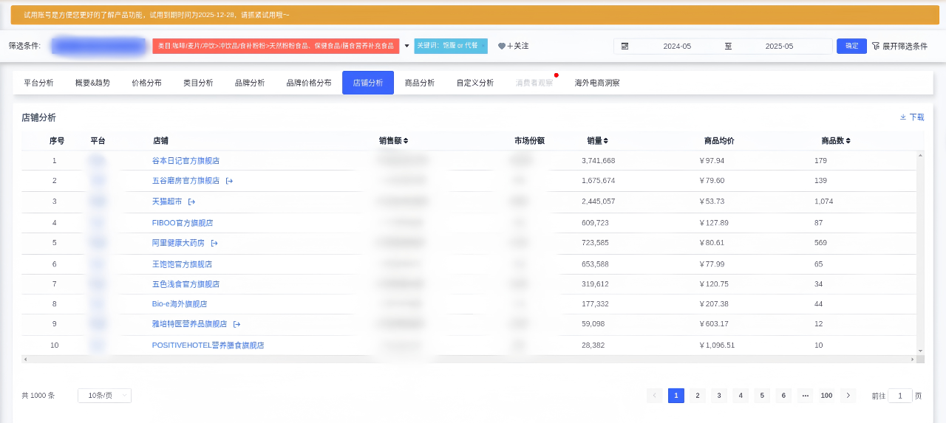Jump to last page 100
The image size is (946, 423).
[x=826, y=396]
